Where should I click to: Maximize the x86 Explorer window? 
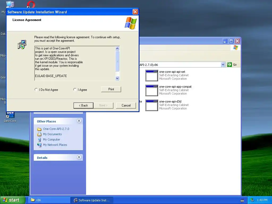pyautogui.click(x=231, y=41)
